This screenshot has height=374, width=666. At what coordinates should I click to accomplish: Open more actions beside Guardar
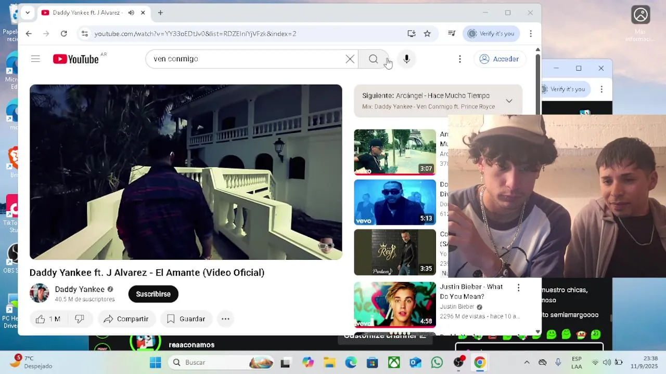(225, 319)
